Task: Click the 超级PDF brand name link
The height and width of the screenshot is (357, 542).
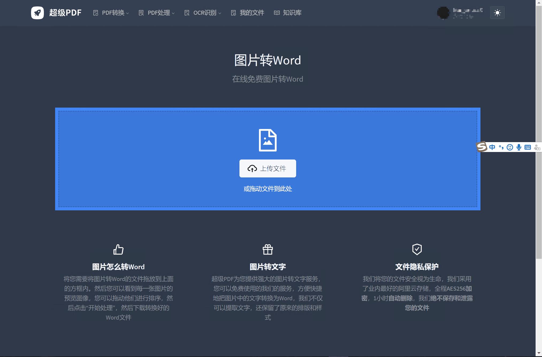Action: coord(65,13)
